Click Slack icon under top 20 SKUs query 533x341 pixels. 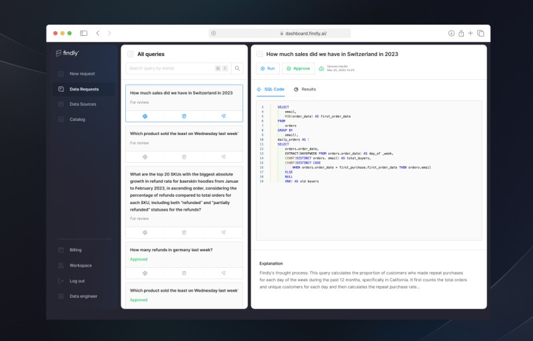pos(145,233)
